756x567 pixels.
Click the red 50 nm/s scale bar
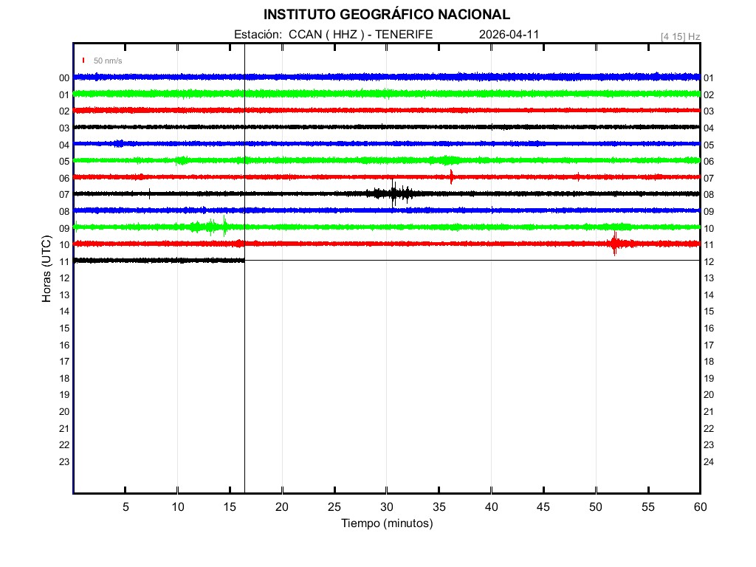click(x=83, y=60)
